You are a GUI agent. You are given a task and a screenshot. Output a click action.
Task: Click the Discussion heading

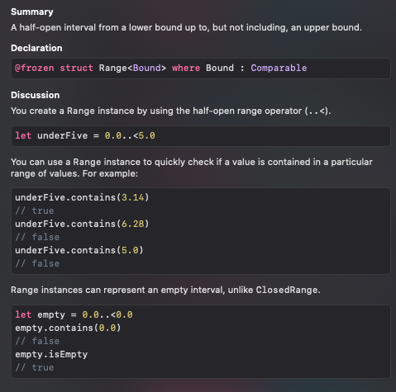point(35,95)
